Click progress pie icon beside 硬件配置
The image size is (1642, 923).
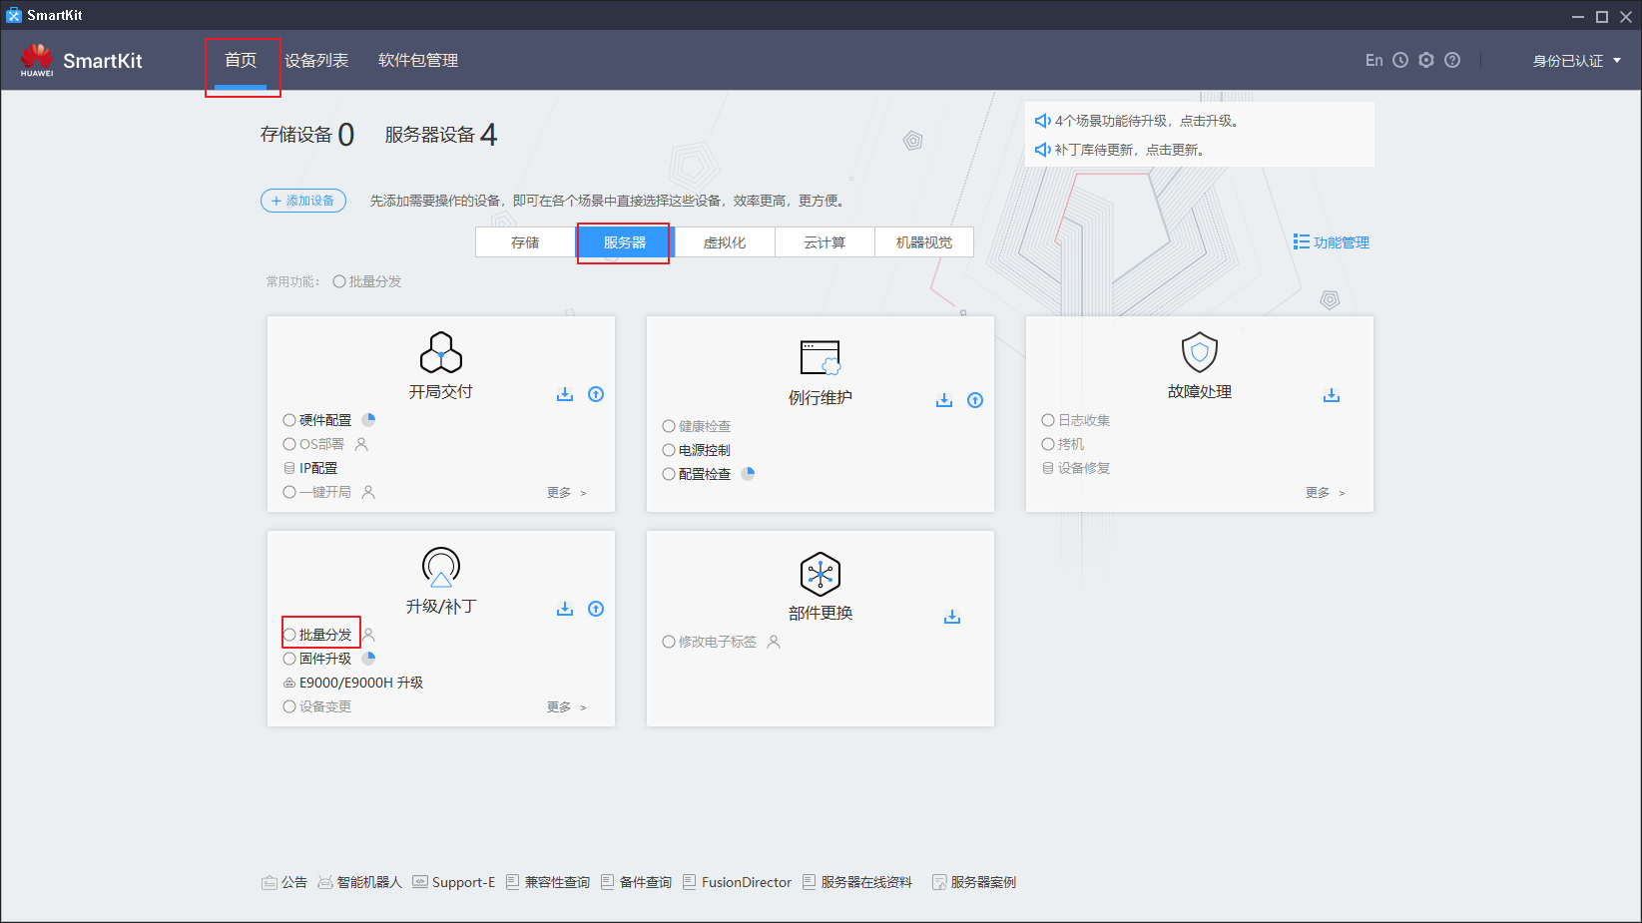(x=368, y=420)
